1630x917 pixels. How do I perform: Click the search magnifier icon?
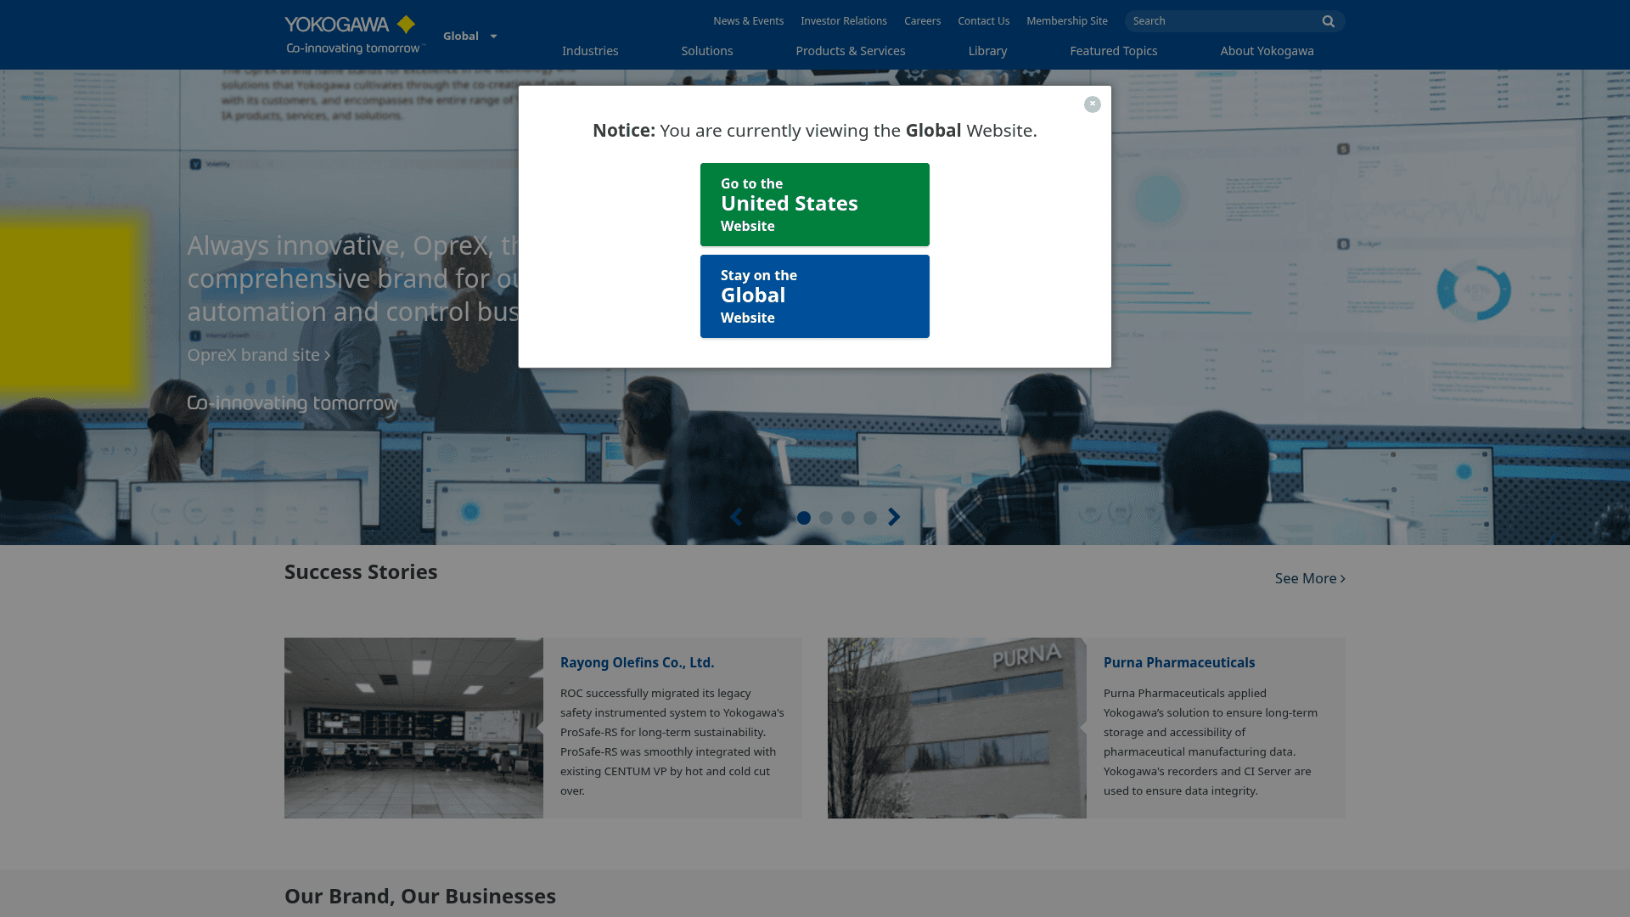[1328, 21]
